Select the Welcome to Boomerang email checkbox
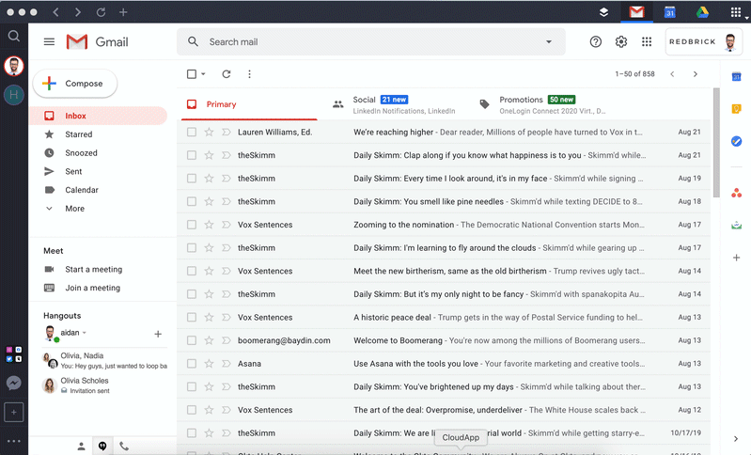This screenshot has height=455, width=751. click(192, 340)
